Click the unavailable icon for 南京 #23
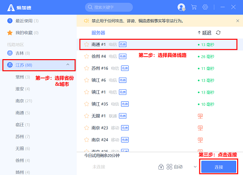 [200, 128]
